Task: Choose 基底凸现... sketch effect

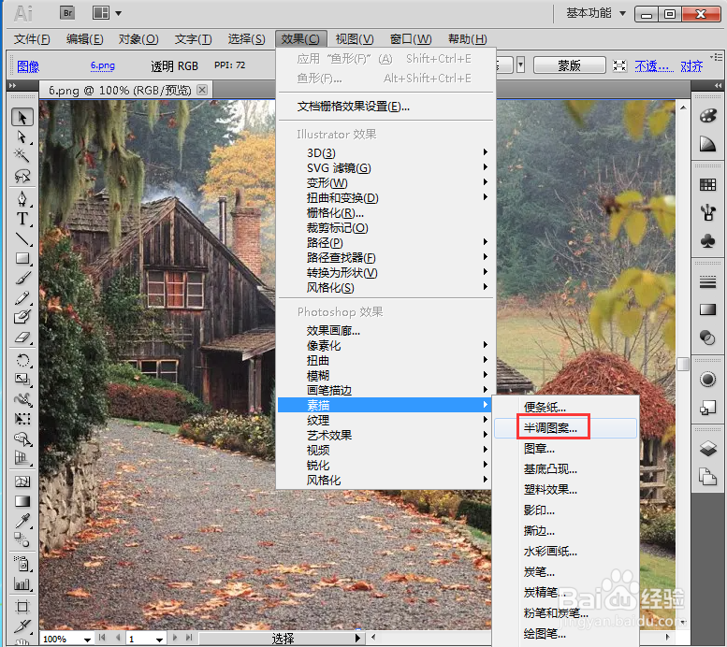Action: coord(565,469)
